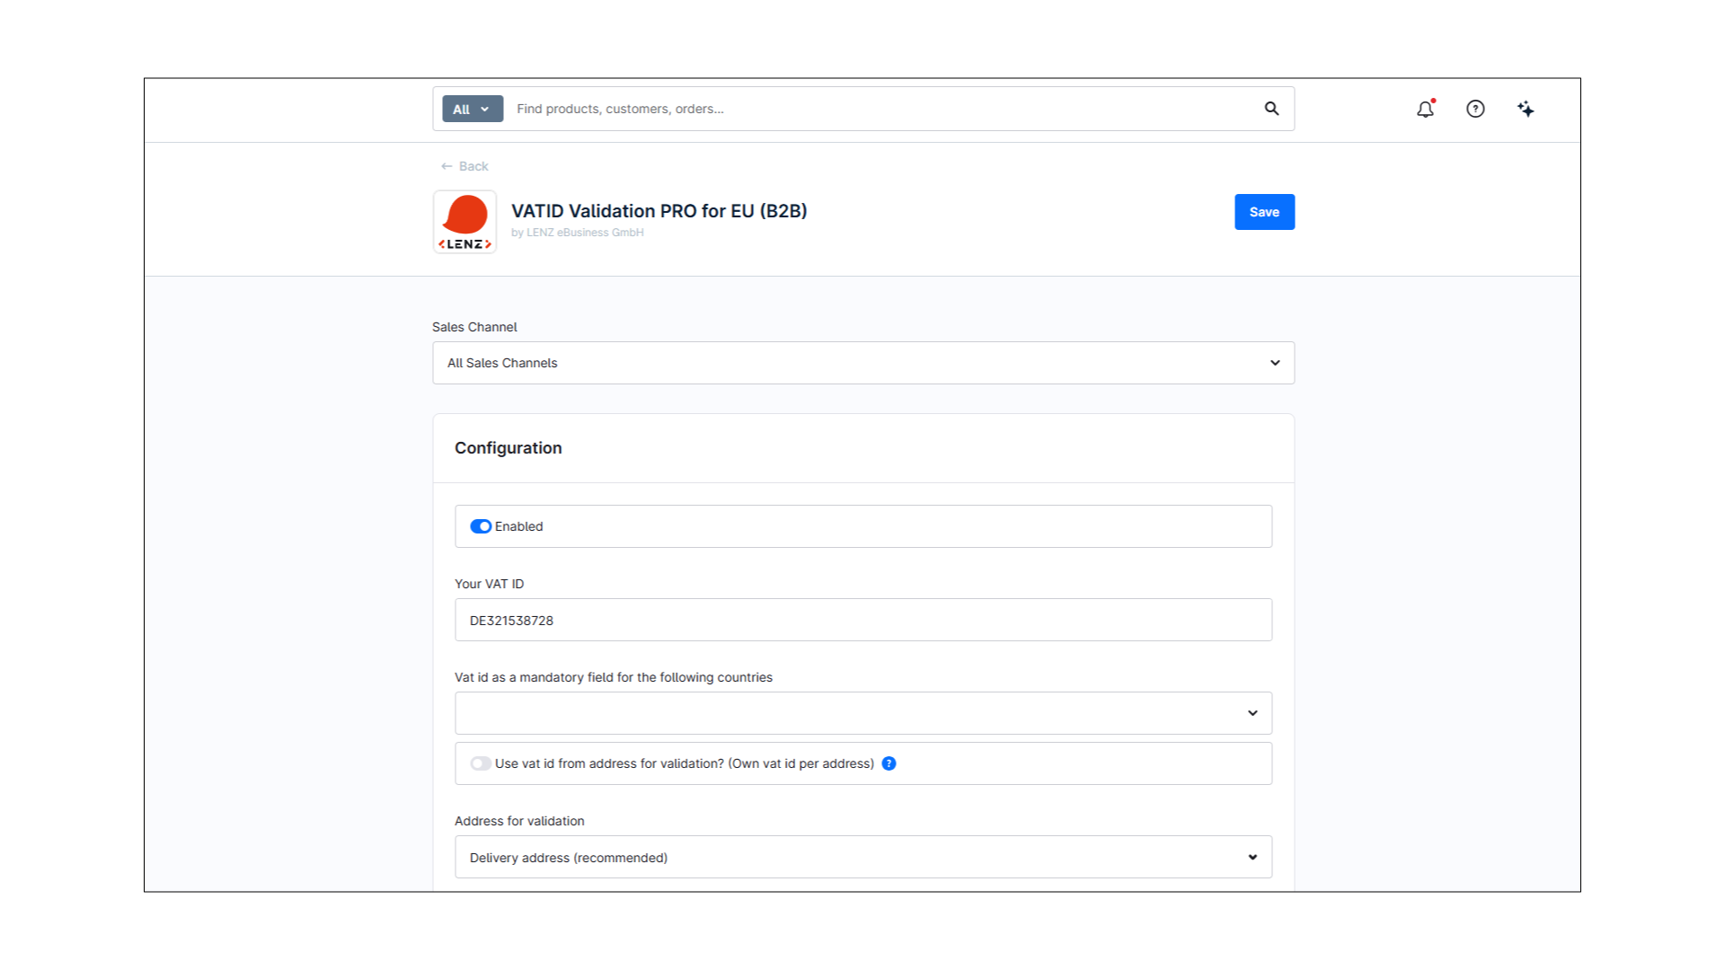Click the search magnifier icon
This screenshot has width=1725, height=970.
(1271, 109)
